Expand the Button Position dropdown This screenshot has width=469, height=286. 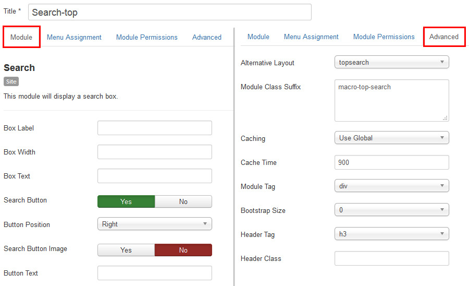154,224
